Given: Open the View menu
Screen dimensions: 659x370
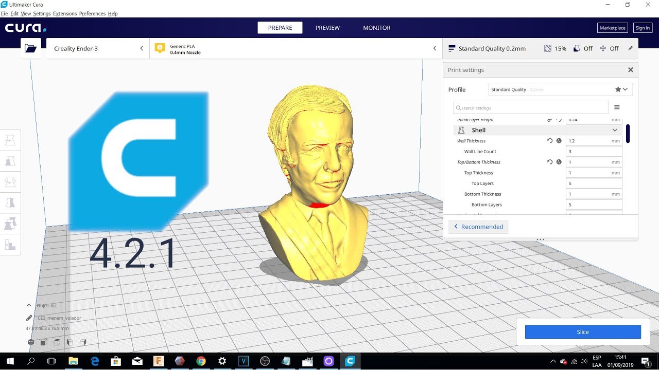Looking at the screenshot, I should (x=26, y=13).
